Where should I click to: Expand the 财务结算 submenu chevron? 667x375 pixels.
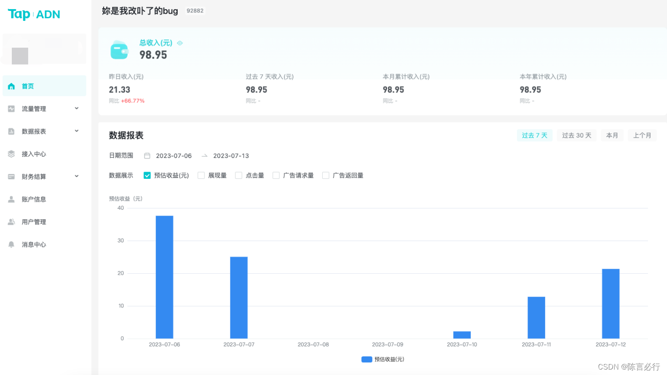click(77, 176)
